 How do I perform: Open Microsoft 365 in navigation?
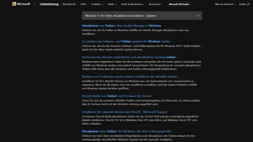(x=69, y=4)
